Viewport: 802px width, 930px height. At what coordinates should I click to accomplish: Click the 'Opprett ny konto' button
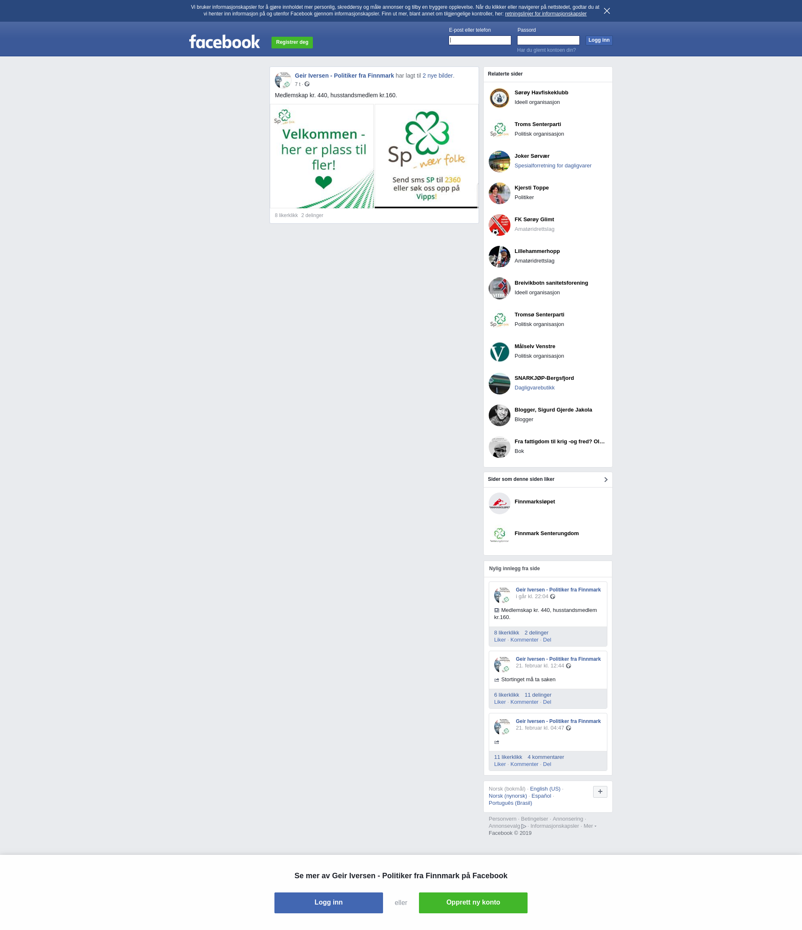[473, 902]
